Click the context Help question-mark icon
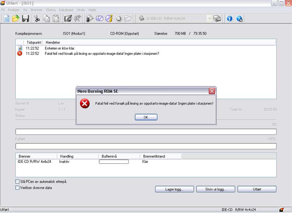 (x=239, y=18)
